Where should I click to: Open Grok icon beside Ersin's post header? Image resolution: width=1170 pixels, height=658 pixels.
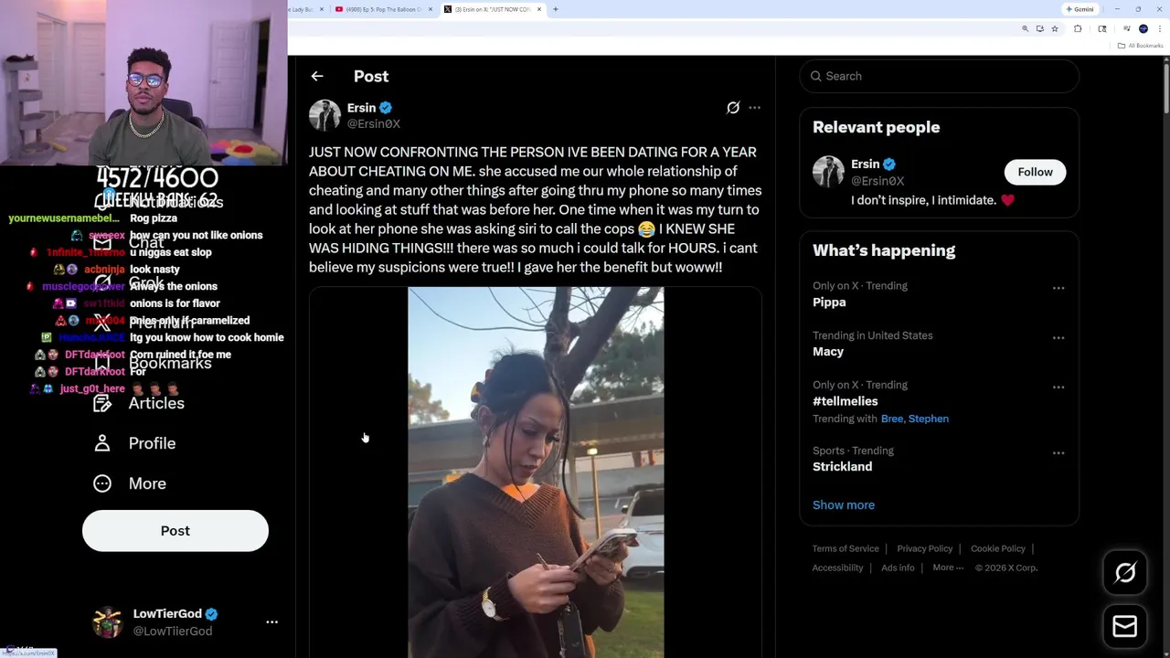tap(733, 108)
